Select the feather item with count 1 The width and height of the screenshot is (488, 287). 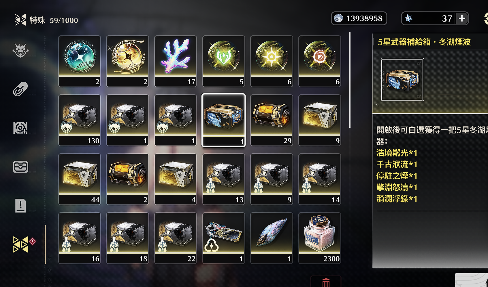click(x=272, y=238)
